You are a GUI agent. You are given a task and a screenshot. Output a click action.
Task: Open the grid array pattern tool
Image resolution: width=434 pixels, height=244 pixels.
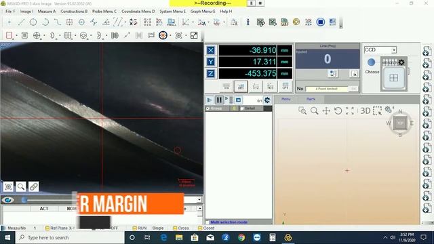(x=148, y=22)
